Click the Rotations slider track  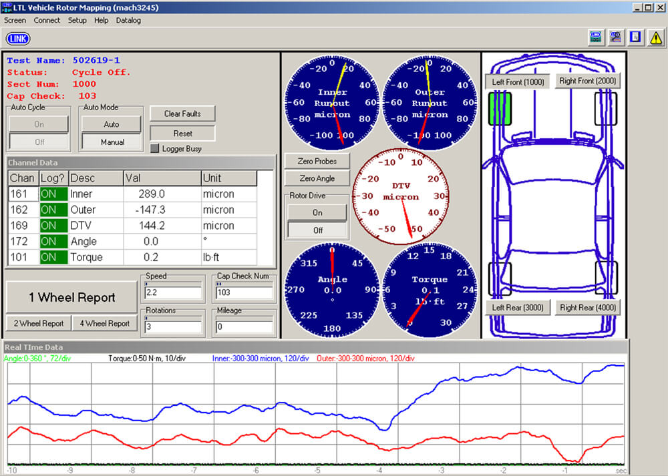tap(173, 318)
